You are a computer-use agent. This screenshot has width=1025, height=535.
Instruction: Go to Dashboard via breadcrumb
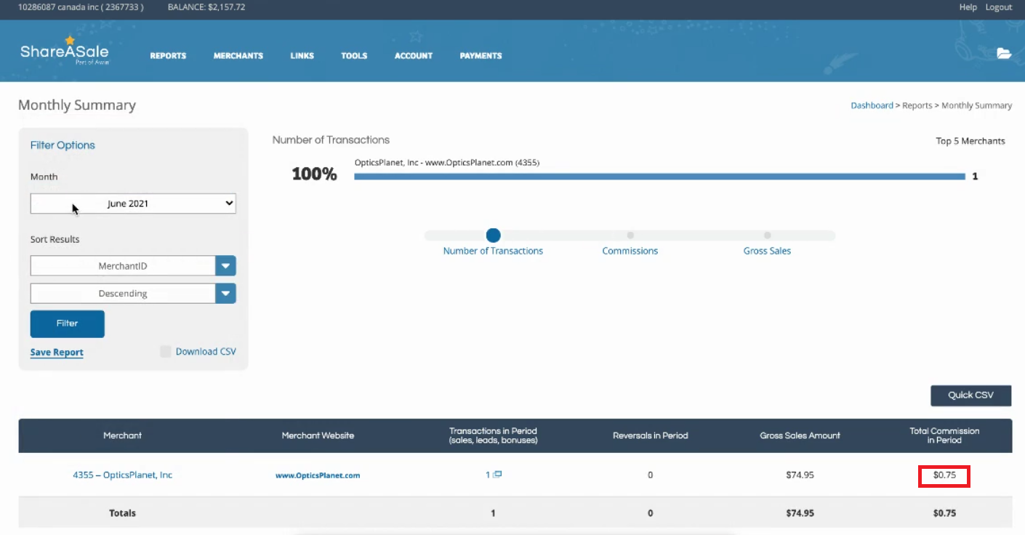click(872, 105)
